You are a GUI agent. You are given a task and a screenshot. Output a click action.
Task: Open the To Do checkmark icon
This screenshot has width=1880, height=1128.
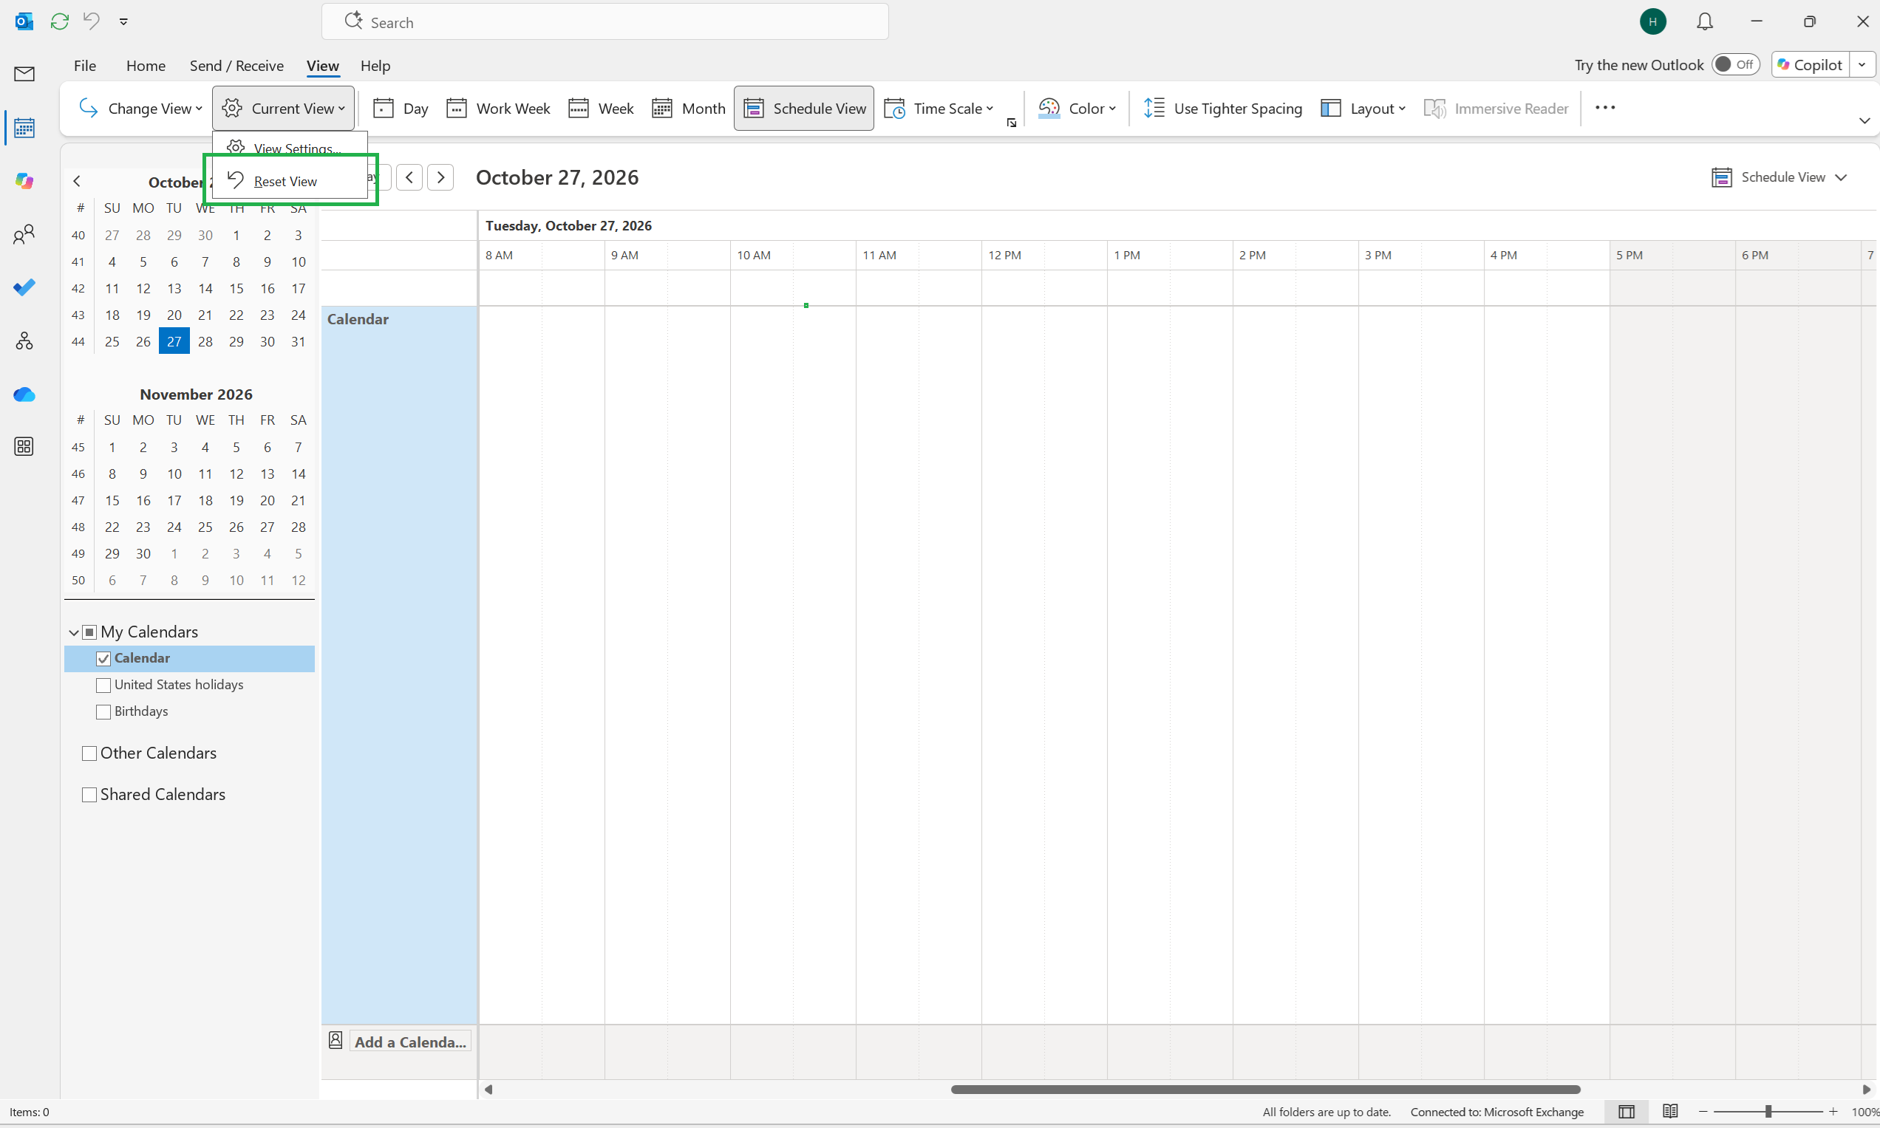[24, 287]
